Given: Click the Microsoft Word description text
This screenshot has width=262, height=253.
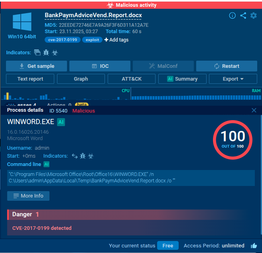Looking at the screenshot, I should [25, 138].
